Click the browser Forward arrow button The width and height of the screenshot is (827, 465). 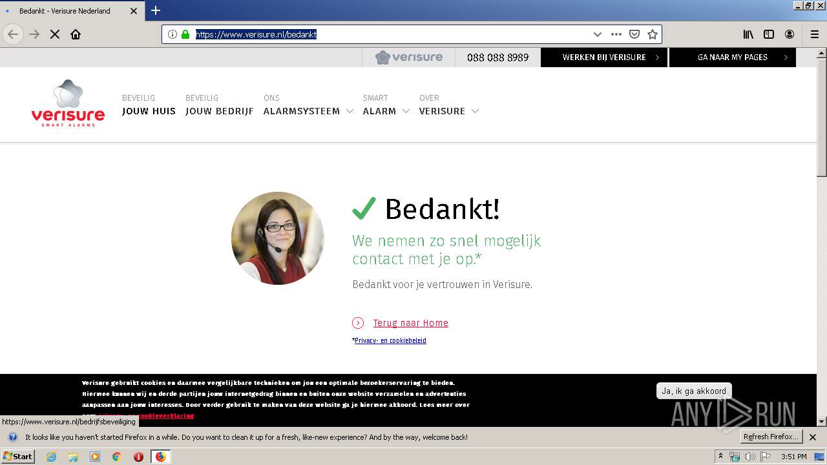click(34, 34)
